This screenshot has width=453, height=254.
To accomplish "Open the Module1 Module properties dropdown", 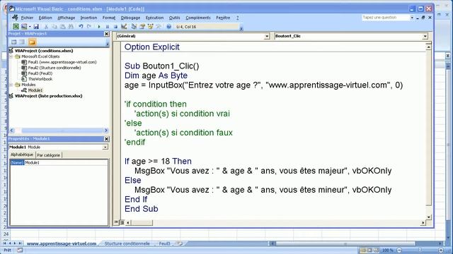I will tap(105, 147).
